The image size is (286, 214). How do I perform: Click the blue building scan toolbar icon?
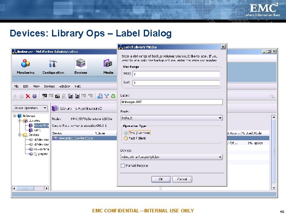click(x=100, y=96)
